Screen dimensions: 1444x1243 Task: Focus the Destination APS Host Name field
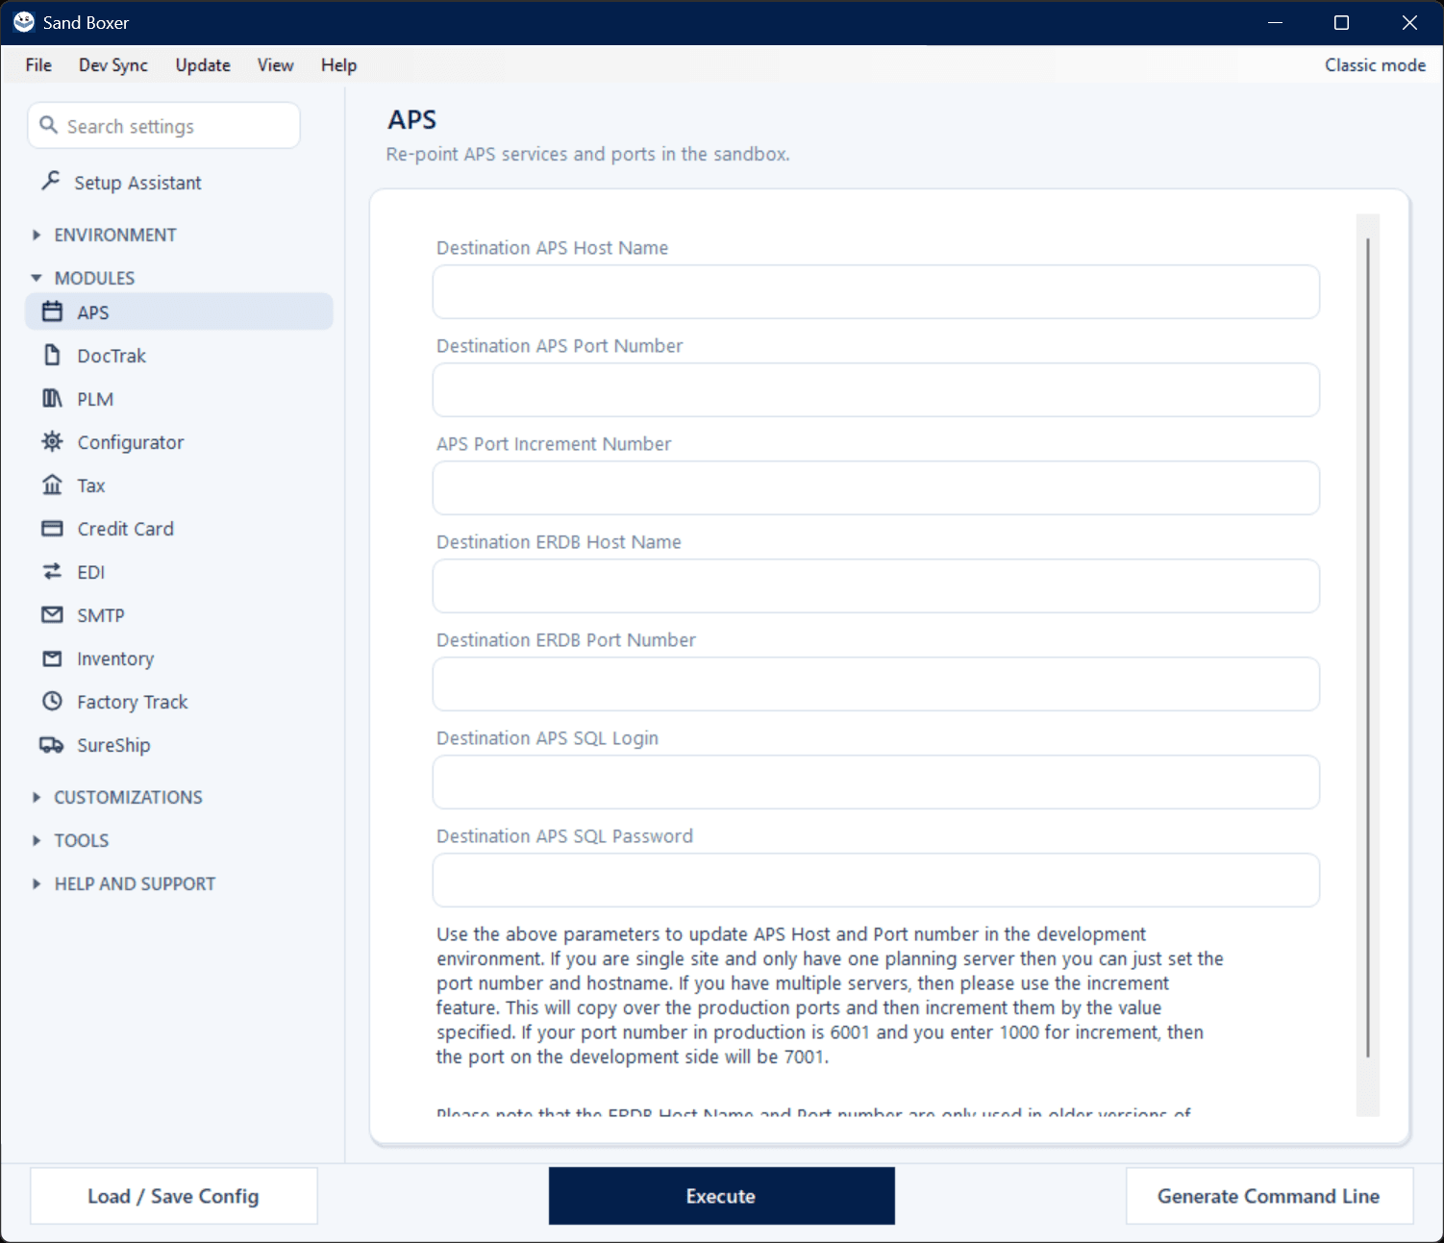pyautogui.click(x=876, y=291)
